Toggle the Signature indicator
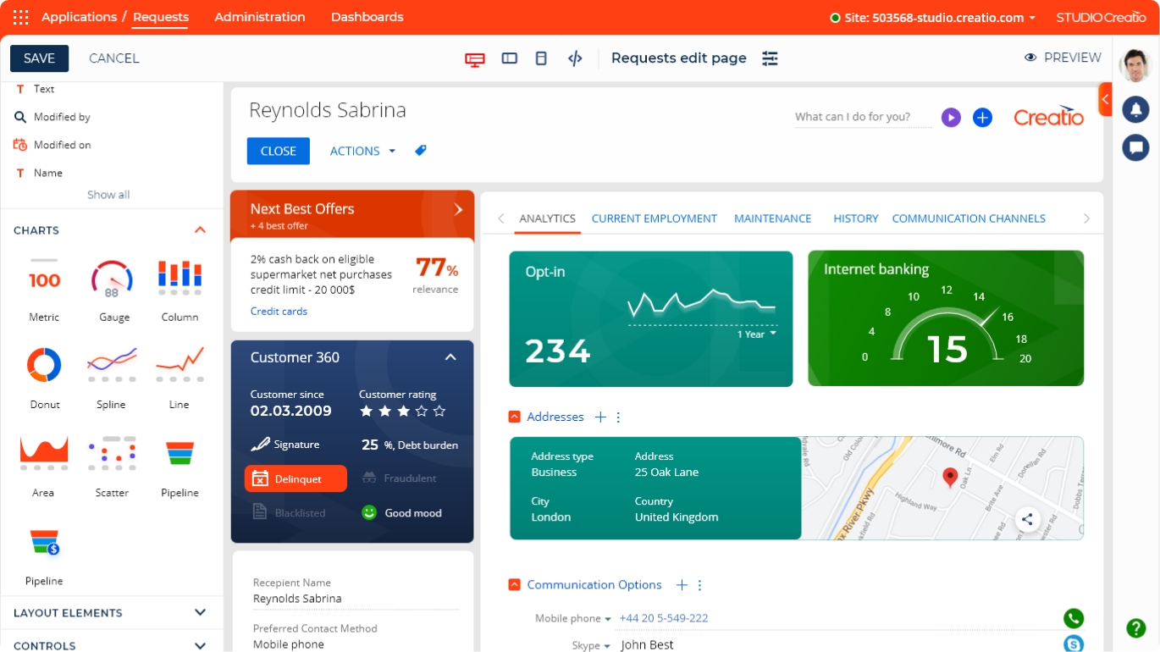Image resolution: width=1160 pixels, height=652 pixels. (285, 445)
